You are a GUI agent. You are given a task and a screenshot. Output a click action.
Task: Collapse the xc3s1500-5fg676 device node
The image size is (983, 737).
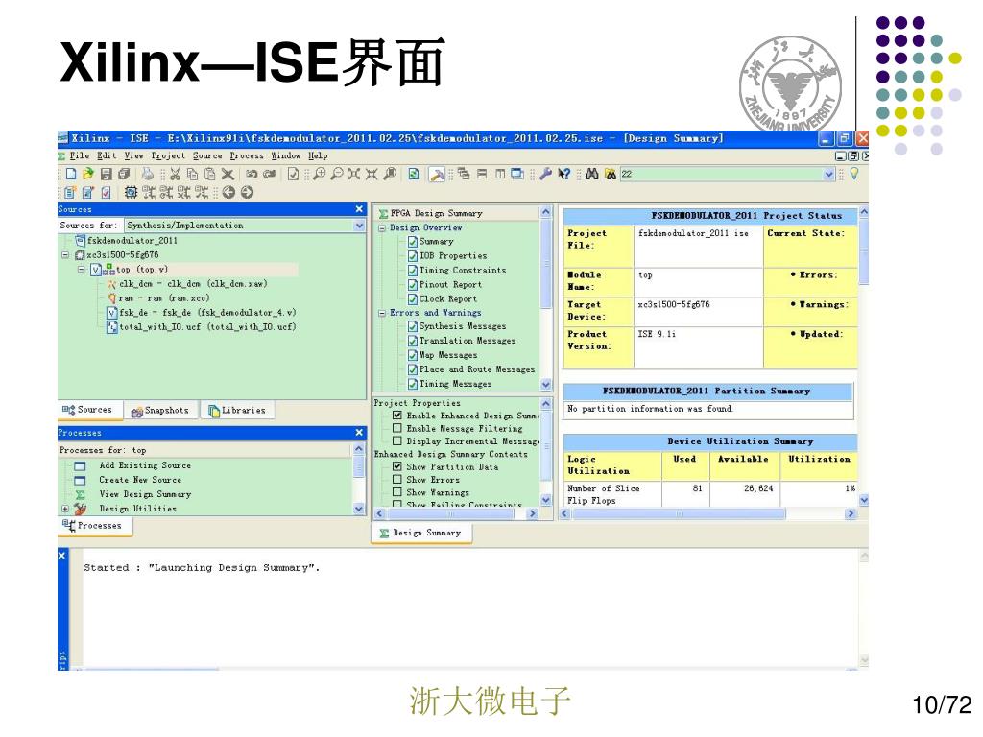(x=65, y=255)
